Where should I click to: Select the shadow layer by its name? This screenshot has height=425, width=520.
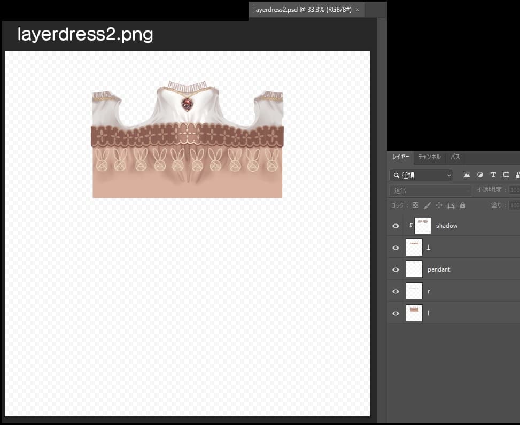click(x=447, y=226)
